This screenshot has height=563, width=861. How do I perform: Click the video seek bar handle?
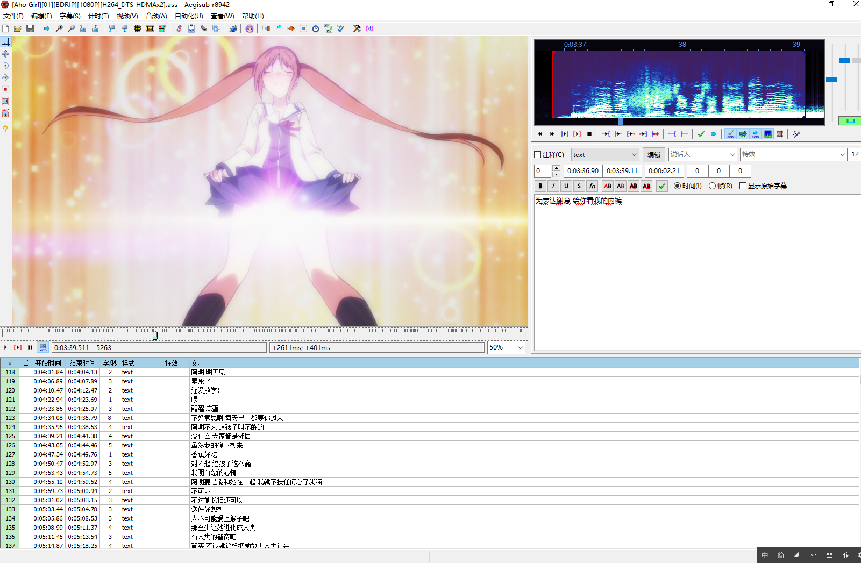[155, 335]
